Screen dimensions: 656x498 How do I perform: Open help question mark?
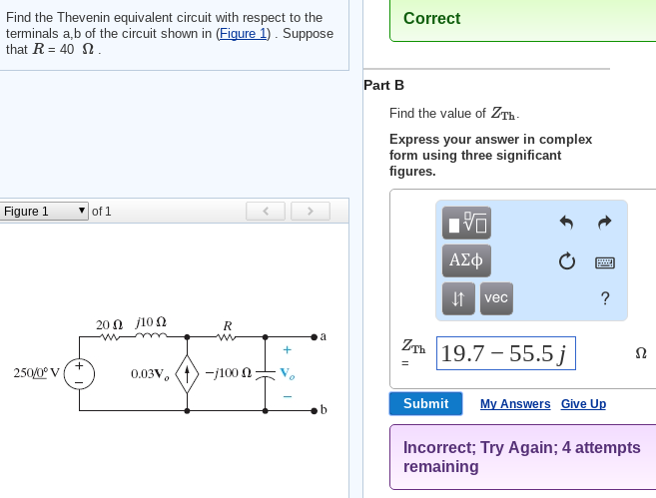tap(605, 298)
